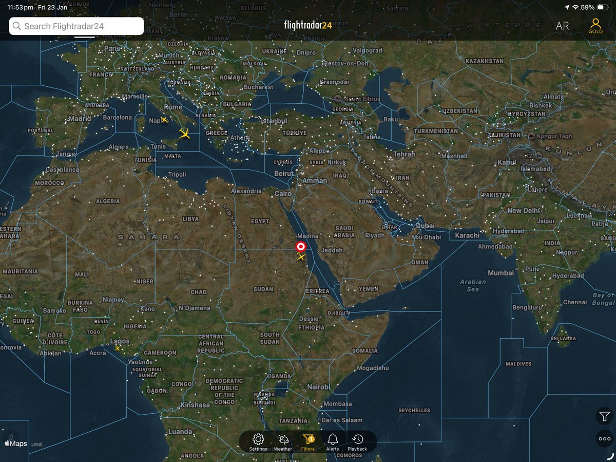Image resolution: width=616 pixels, height=462 pixels.
Task: Open the Settings gear in bottom toolbar
Action: coord(258,442)
